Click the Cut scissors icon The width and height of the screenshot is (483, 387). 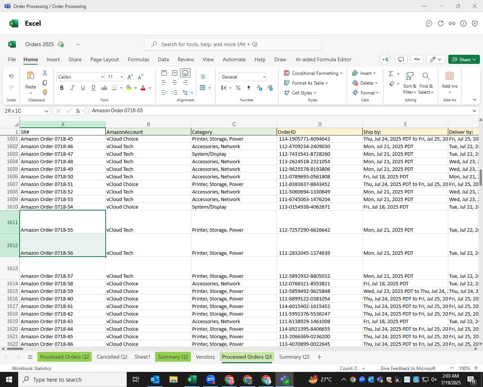(x=45, y=73)
